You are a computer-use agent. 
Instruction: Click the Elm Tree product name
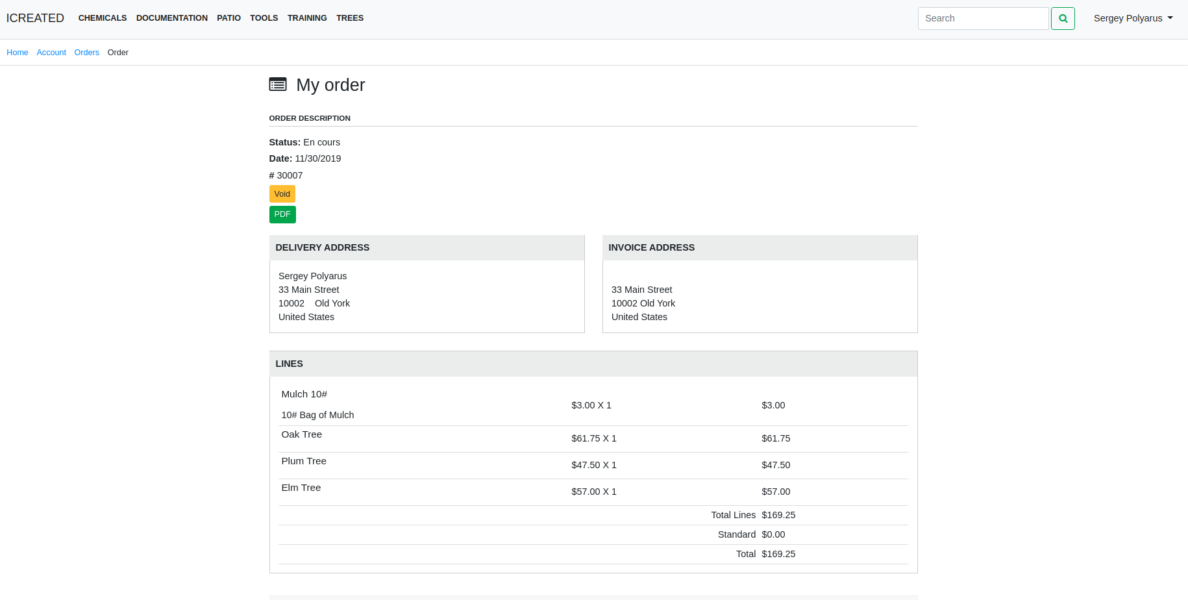(x=301, y=488)
